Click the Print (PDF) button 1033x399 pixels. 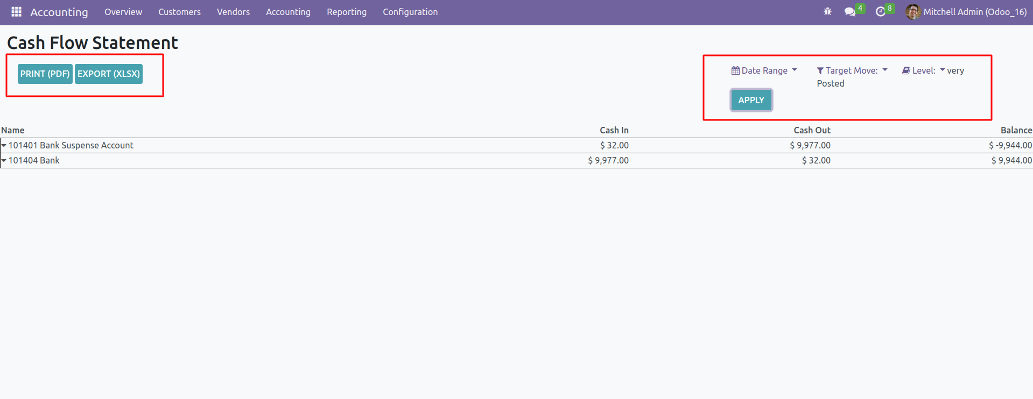[45, 74]
